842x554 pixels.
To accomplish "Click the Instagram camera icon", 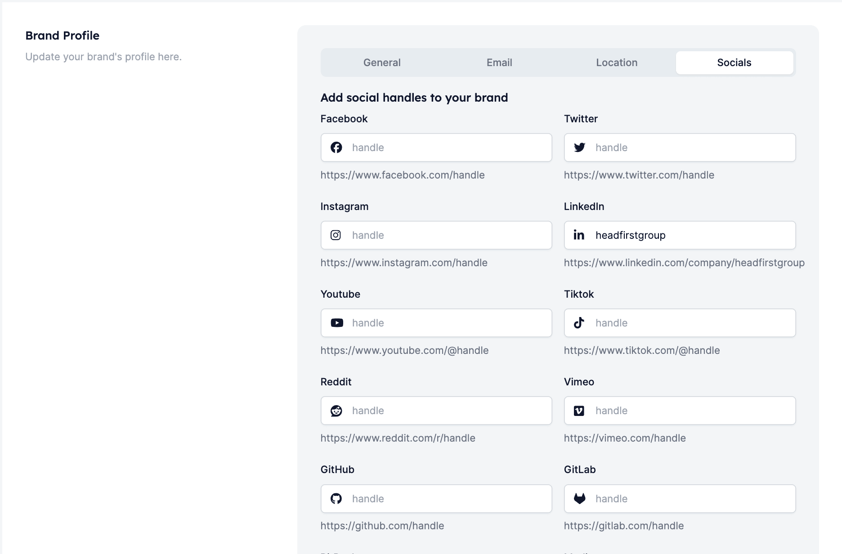I will 336,235.
